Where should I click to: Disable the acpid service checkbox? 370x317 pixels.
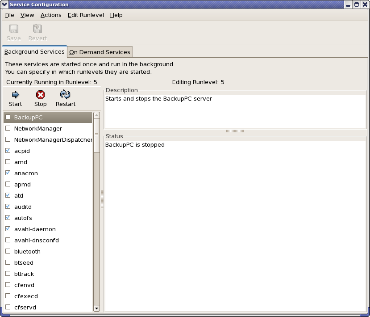pos(8,151)
